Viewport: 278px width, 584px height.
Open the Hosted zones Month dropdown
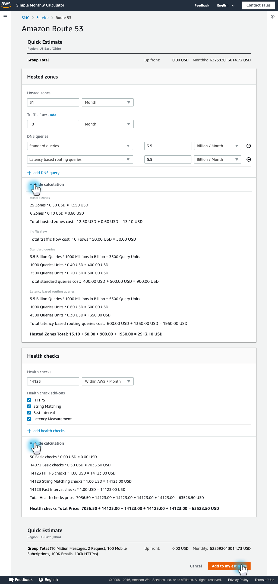[x=108, y=102]
